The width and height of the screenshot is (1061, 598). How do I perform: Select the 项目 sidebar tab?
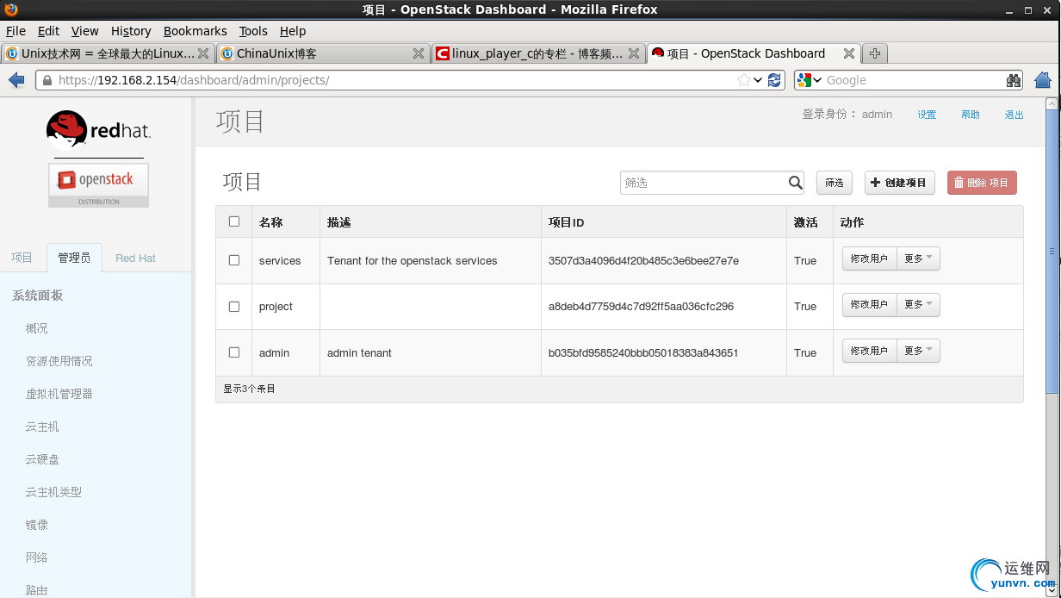22,258
